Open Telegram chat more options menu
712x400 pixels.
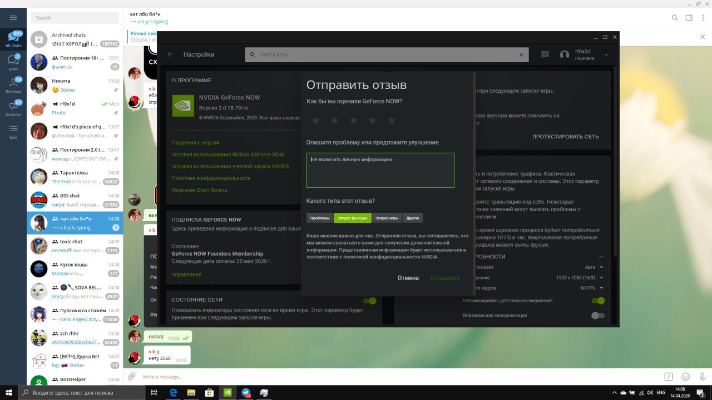tap(703, 18)
